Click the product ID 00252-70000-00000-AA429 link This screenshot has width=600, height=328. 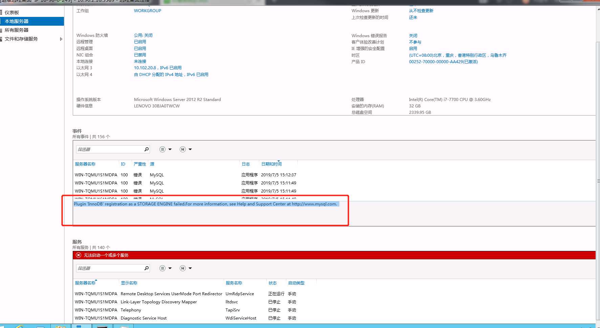[443, 62]
